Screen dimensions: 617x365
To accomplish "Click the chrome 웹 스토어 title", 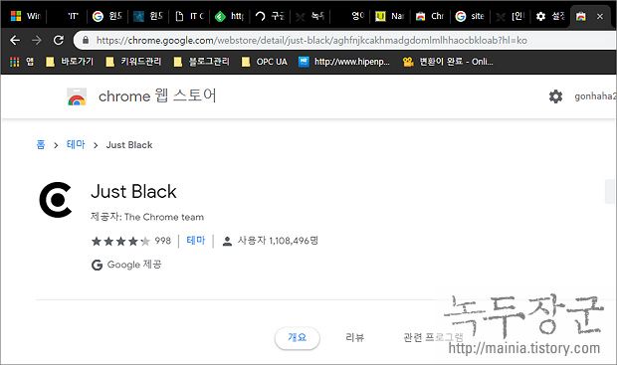I will pyautogui.click(x=157, y=95).
